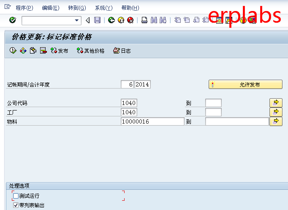This screenshot has width=288, height=210.
Task: Click the fiscal year field 2014
Action: coord(143,84)
